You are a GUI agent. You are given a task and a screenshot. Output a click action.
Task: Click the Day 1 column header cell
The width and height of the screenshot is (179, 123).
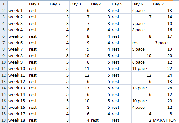click(38, 4)
